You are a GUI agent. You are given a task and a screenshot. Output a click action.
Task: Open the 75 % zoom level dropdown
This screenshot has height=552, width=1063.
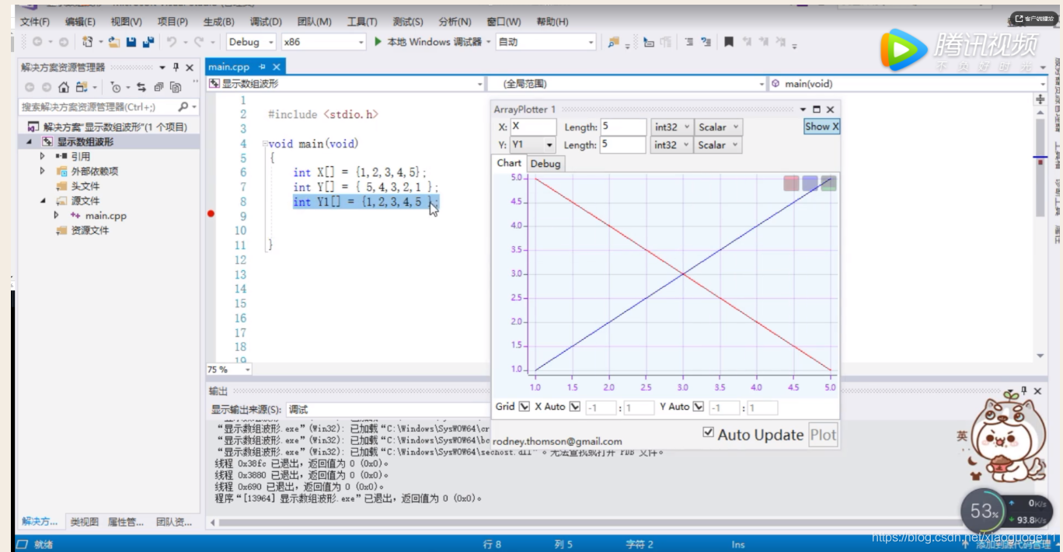(x=229, y=370)
